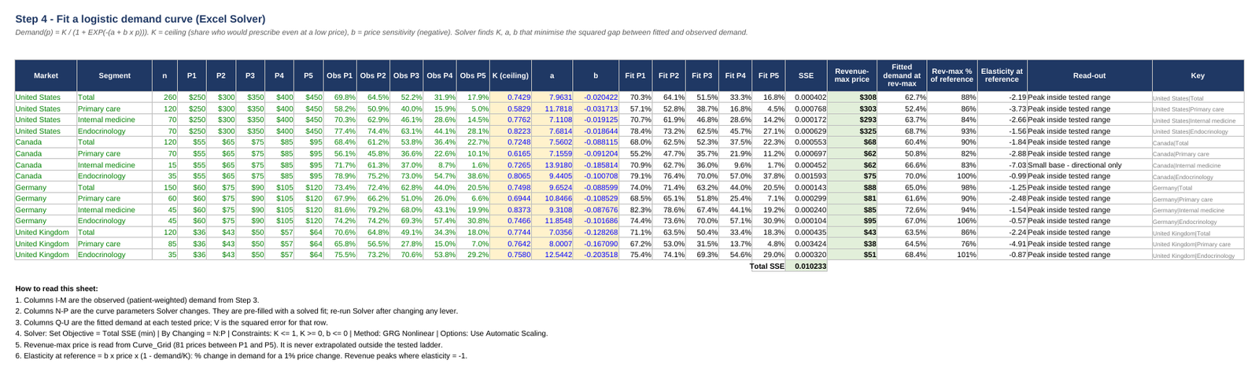Click the 'Segment' column header
This screenshot has width=1259, height=375.
115,75
